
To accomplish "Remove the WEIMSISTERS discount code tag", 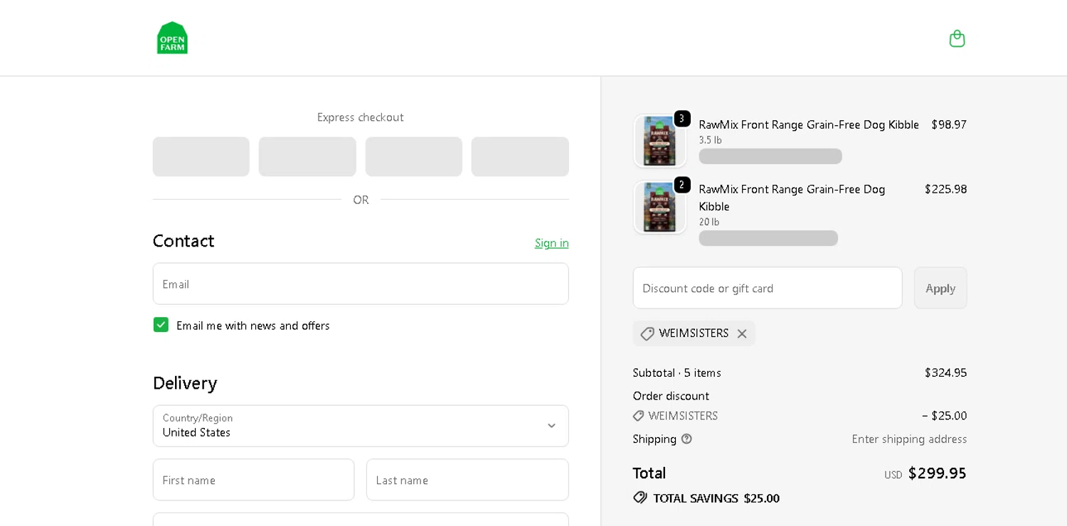I will pyautogui.click(x=742, y=333).
